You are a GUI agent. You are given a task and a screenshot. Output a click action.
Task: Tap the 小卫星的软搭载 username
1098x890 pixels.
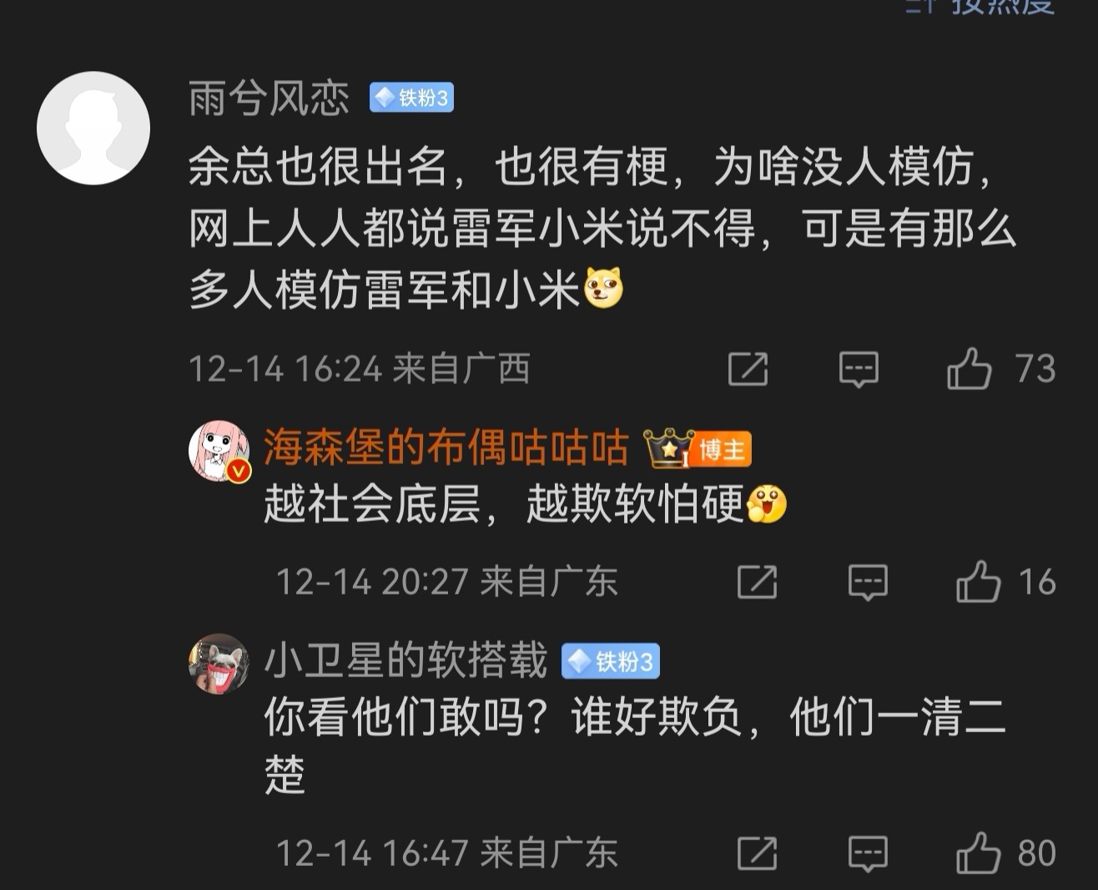pos(405,661)
